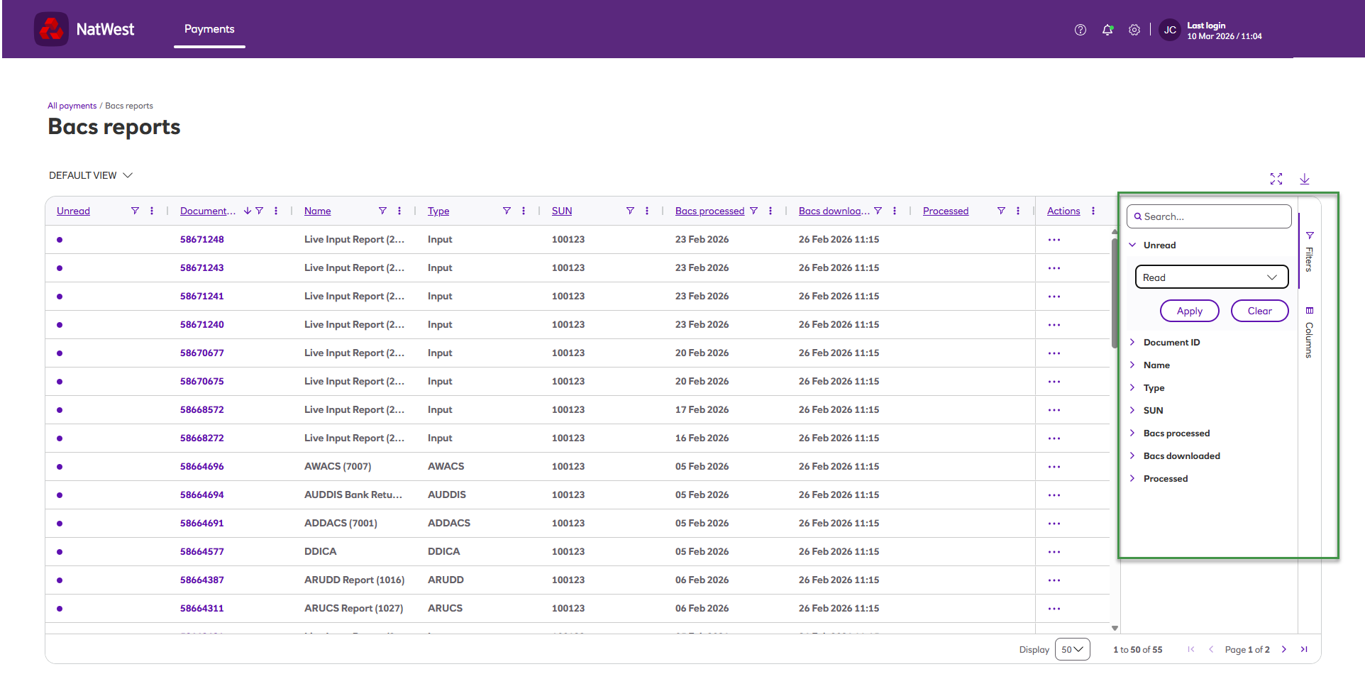Change Display rows 50 dropdown
The height and width of the screenshot is (674, 1365).
coord(1073,649)
